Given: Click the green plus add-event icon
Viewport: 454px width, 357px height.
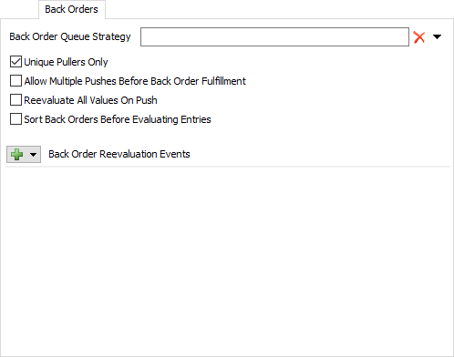Looking at the screenshot, I should click(x=16, y=154).
